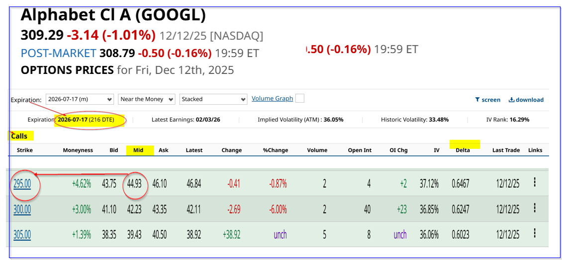Open links menu for 305.00 strike row
The width and height of the screenshot is (562, 260).
point(535,233)
